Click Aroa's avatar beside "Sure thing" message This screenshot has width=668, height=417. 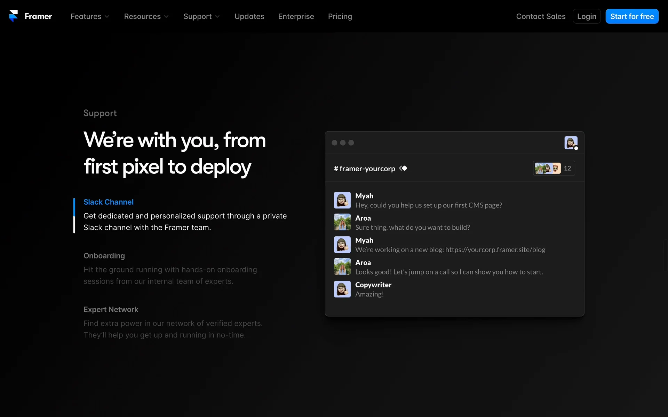tap(342, 222)
